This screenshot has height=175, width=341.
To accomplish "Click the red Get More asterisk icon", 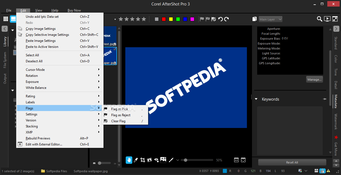I will [336, 137].
